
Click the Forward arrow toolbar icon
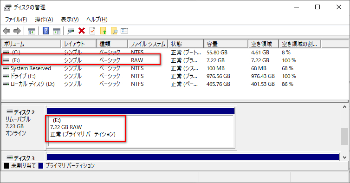pos(17,31)
